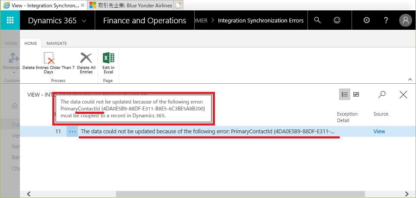Expand the Dynamics 365 dropdown chevron

[84, 21]
